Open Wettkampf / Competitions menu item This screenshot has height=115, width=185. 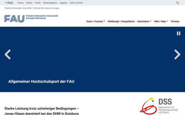coord(121,21)
